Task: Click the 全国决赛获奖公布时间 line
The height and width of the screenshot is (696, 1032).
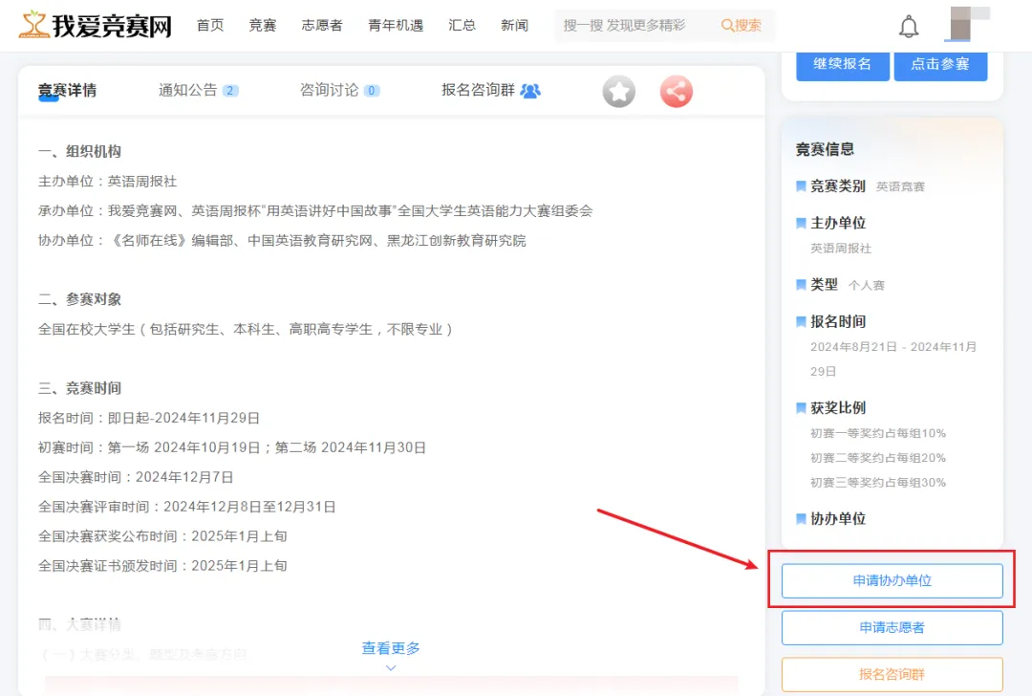Action: pyautogui.click(x=162, y=536)
